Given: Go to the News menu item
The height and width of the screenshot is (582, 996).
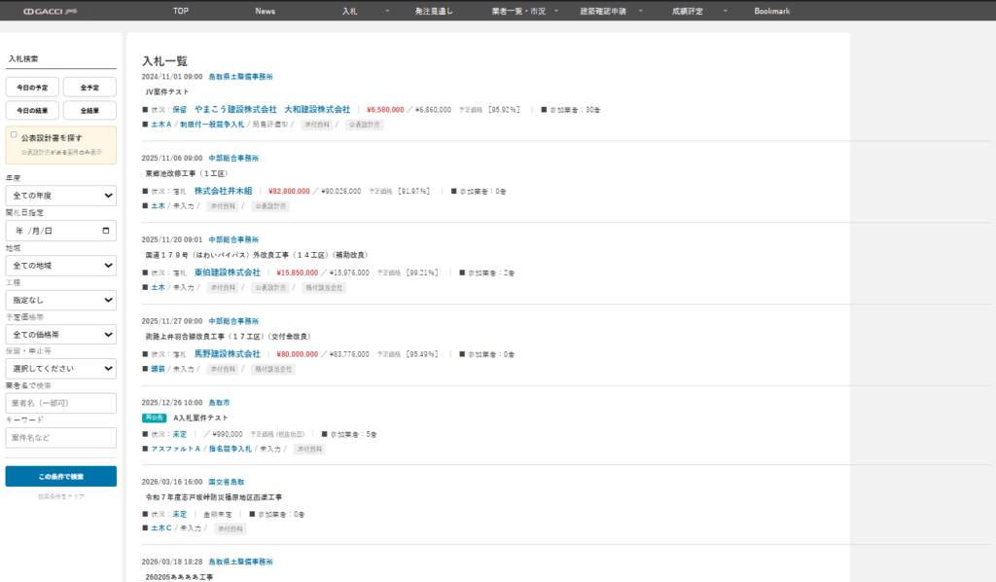Looking at the screenshot, I should point(265,11).
